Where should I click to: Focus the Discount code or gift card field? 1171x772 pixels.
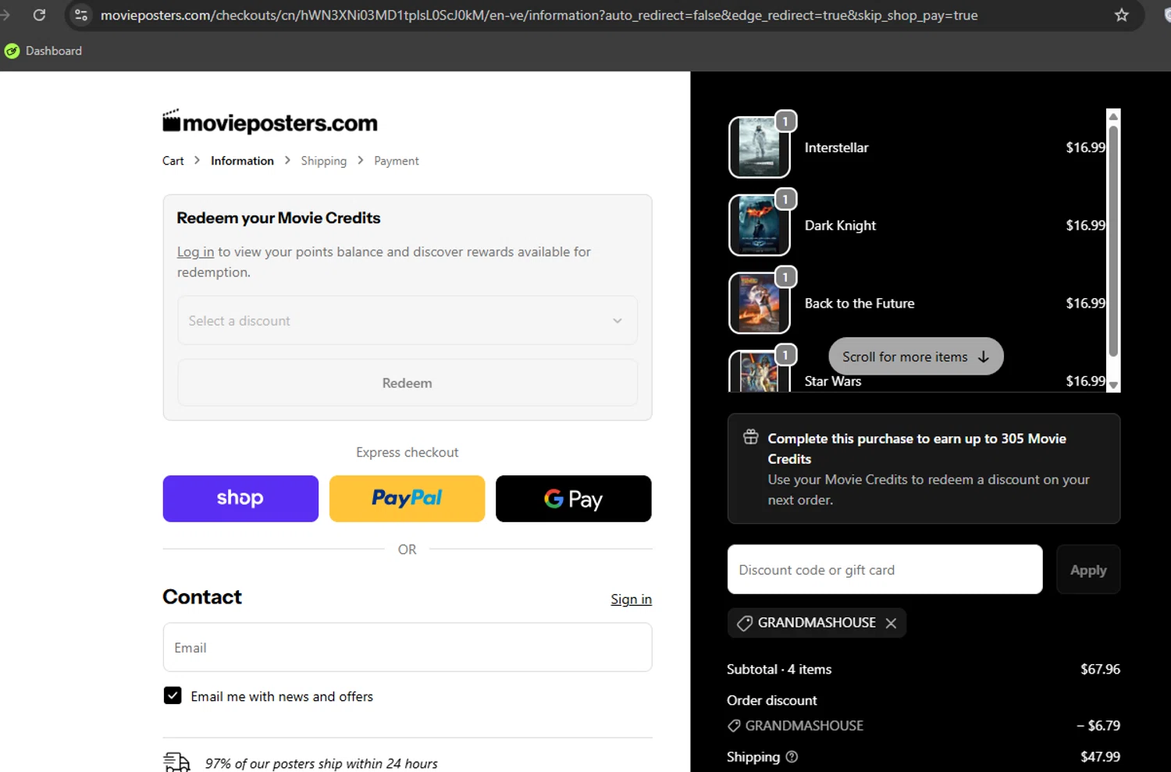point(885,570)
